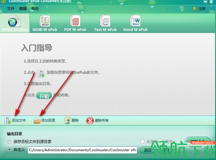The image size is (216, 160).
Task: Click the 输出目录 label
Action: click(x=15, y=134)
